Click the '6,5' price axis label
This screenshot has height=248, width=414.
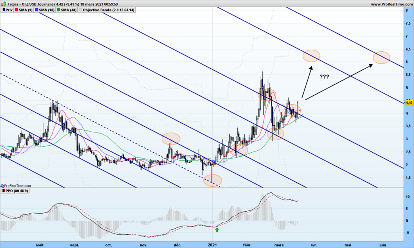[408, 49]
